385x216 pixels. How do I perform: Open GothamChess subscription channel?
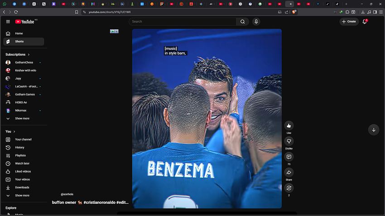24,62
